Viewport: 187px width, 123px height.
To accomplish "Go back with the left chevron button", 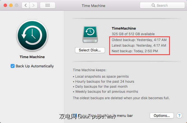I will pos(26,5).
